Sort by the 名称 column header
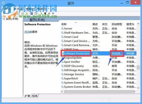Screen dimensions: 142x104 click(64, 24)
